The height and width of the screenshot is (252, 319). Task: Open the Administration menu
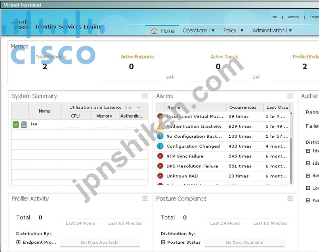click(x=269, y=31)
